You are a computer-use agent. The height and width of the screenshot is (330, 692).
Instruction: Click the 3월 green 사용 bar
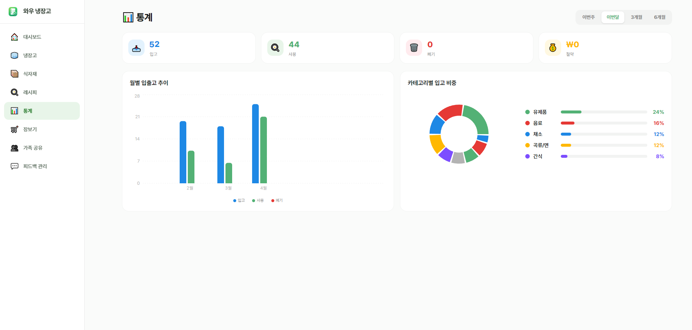pos(229,173)
